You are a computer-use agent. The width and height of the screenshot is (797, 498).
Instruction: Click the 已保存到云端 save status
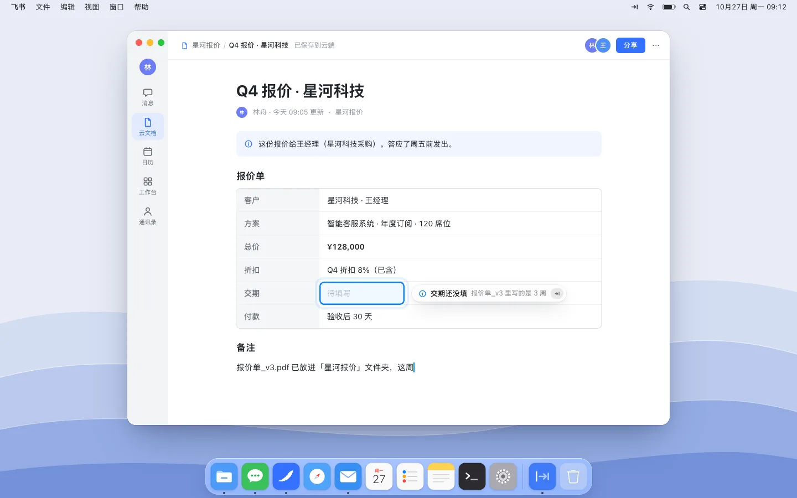coord(314,45)
